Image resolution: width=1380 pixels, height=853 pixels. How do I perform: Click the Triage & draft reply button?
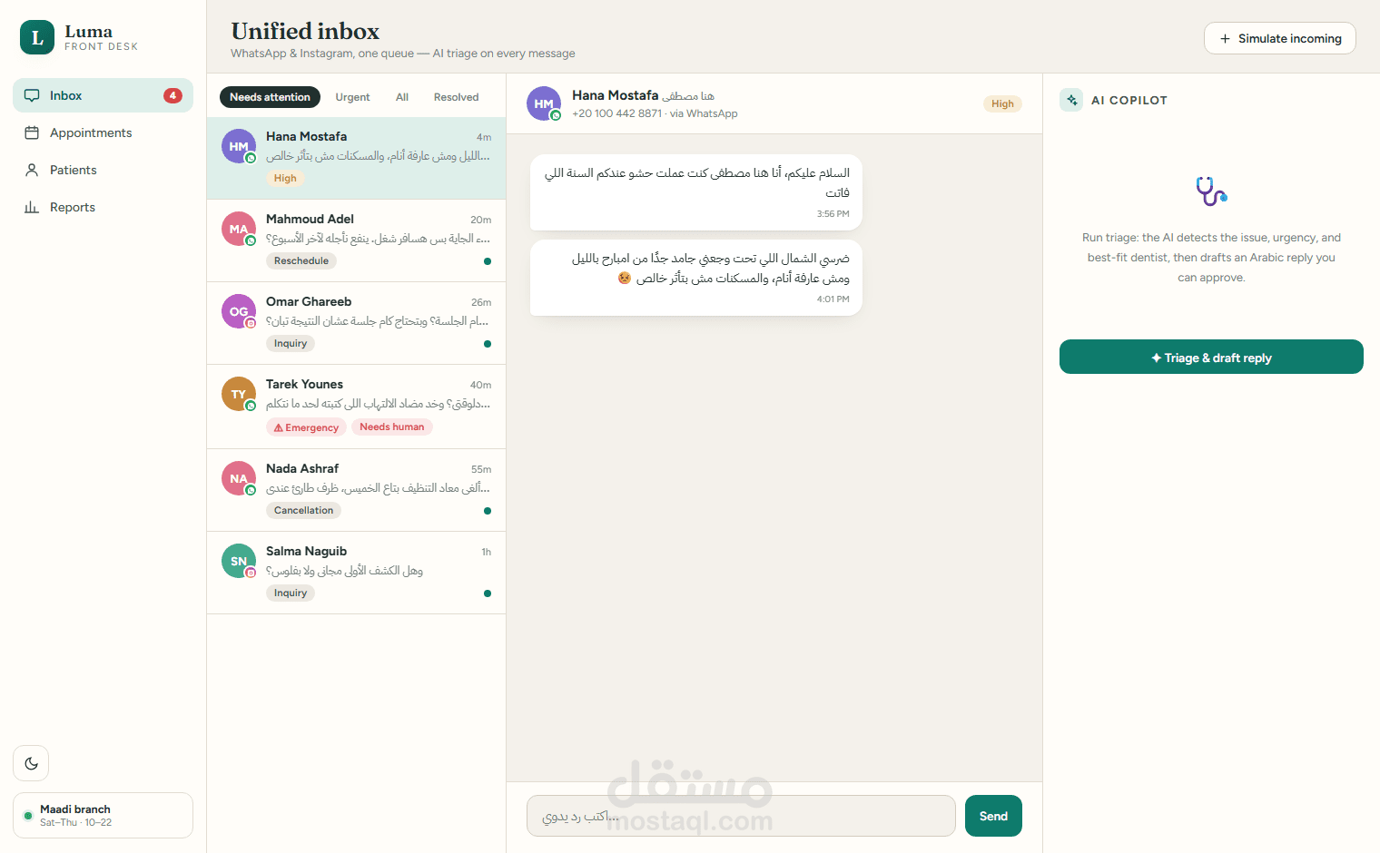pyautogui.click(x=1211, y=357)
